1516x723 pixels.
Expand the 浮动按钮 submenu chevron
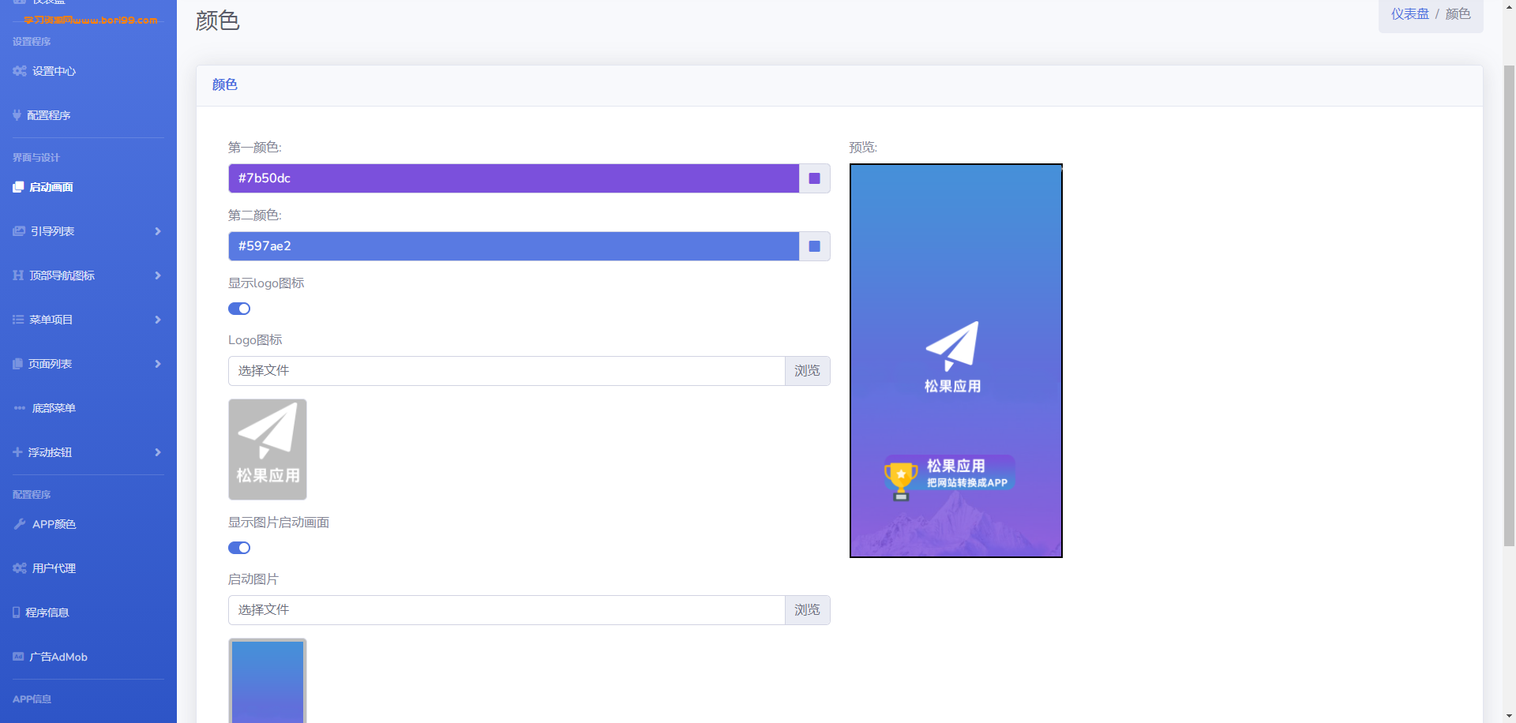point(158,452)
